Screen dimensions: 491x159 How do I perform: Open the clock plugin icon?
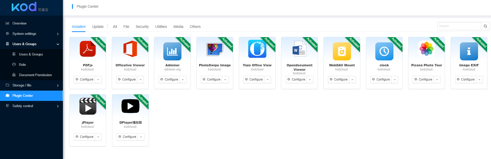384,51
